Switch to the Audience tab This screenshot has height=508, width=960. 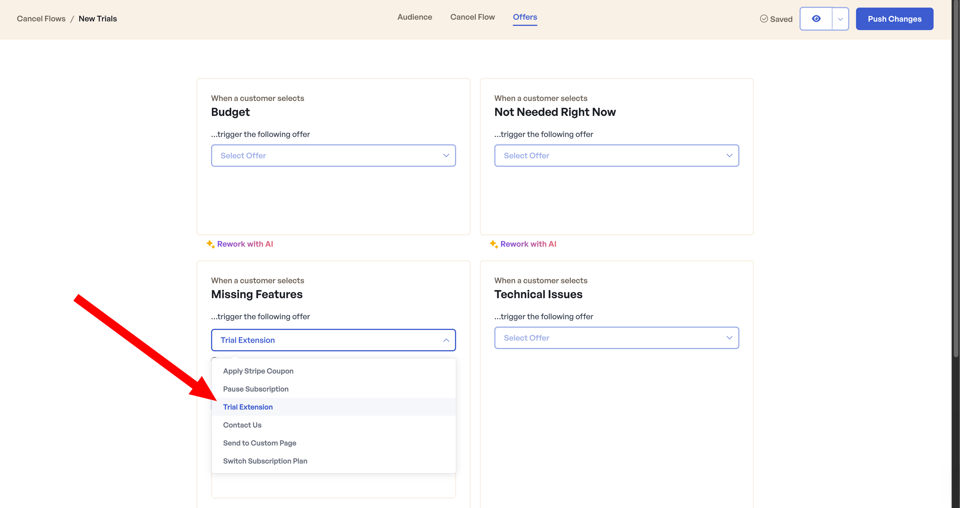tap(415, 17)
